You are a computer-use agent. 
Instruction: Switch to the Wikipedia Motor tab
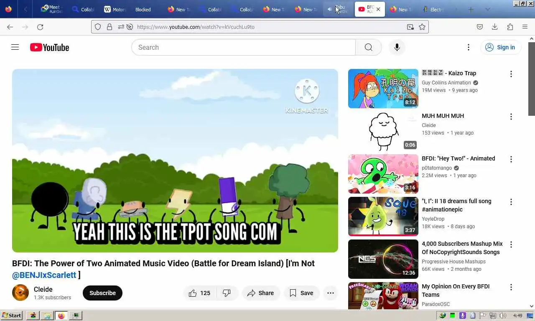point(114,9)
